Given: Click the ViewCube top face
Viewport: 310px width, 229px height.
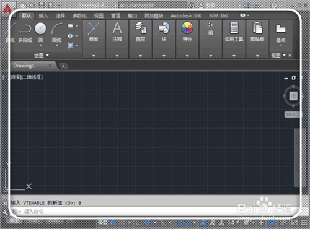Looking at the screenshot, I should coord(293,96).
